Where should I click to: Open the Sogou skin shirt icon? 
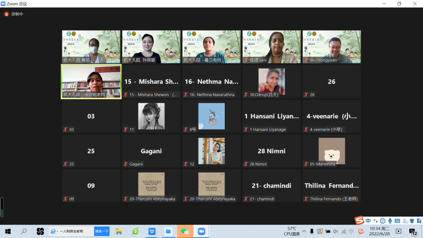click(x=412, y=221)
